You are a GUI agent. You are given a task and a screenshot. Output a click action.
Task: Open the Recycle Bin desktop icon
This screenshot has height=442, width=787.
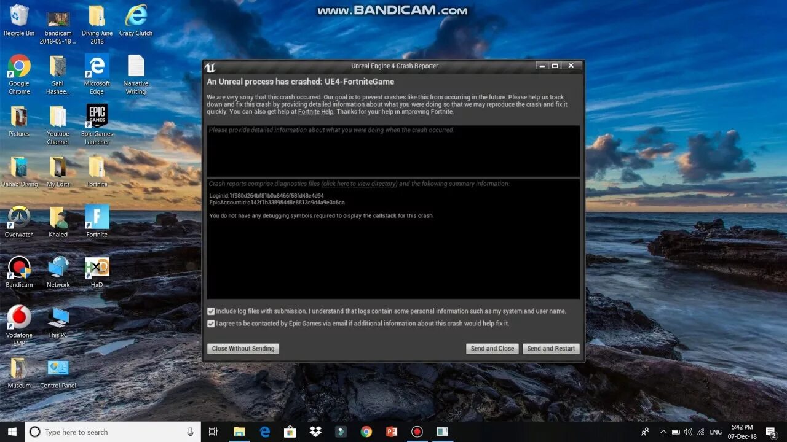click(19, 20)
